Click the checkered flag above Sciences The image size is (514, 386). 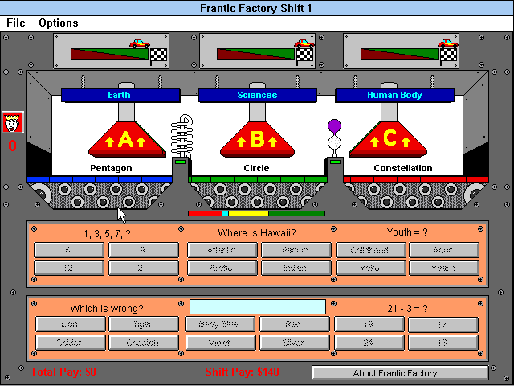(x=304, y=56)
